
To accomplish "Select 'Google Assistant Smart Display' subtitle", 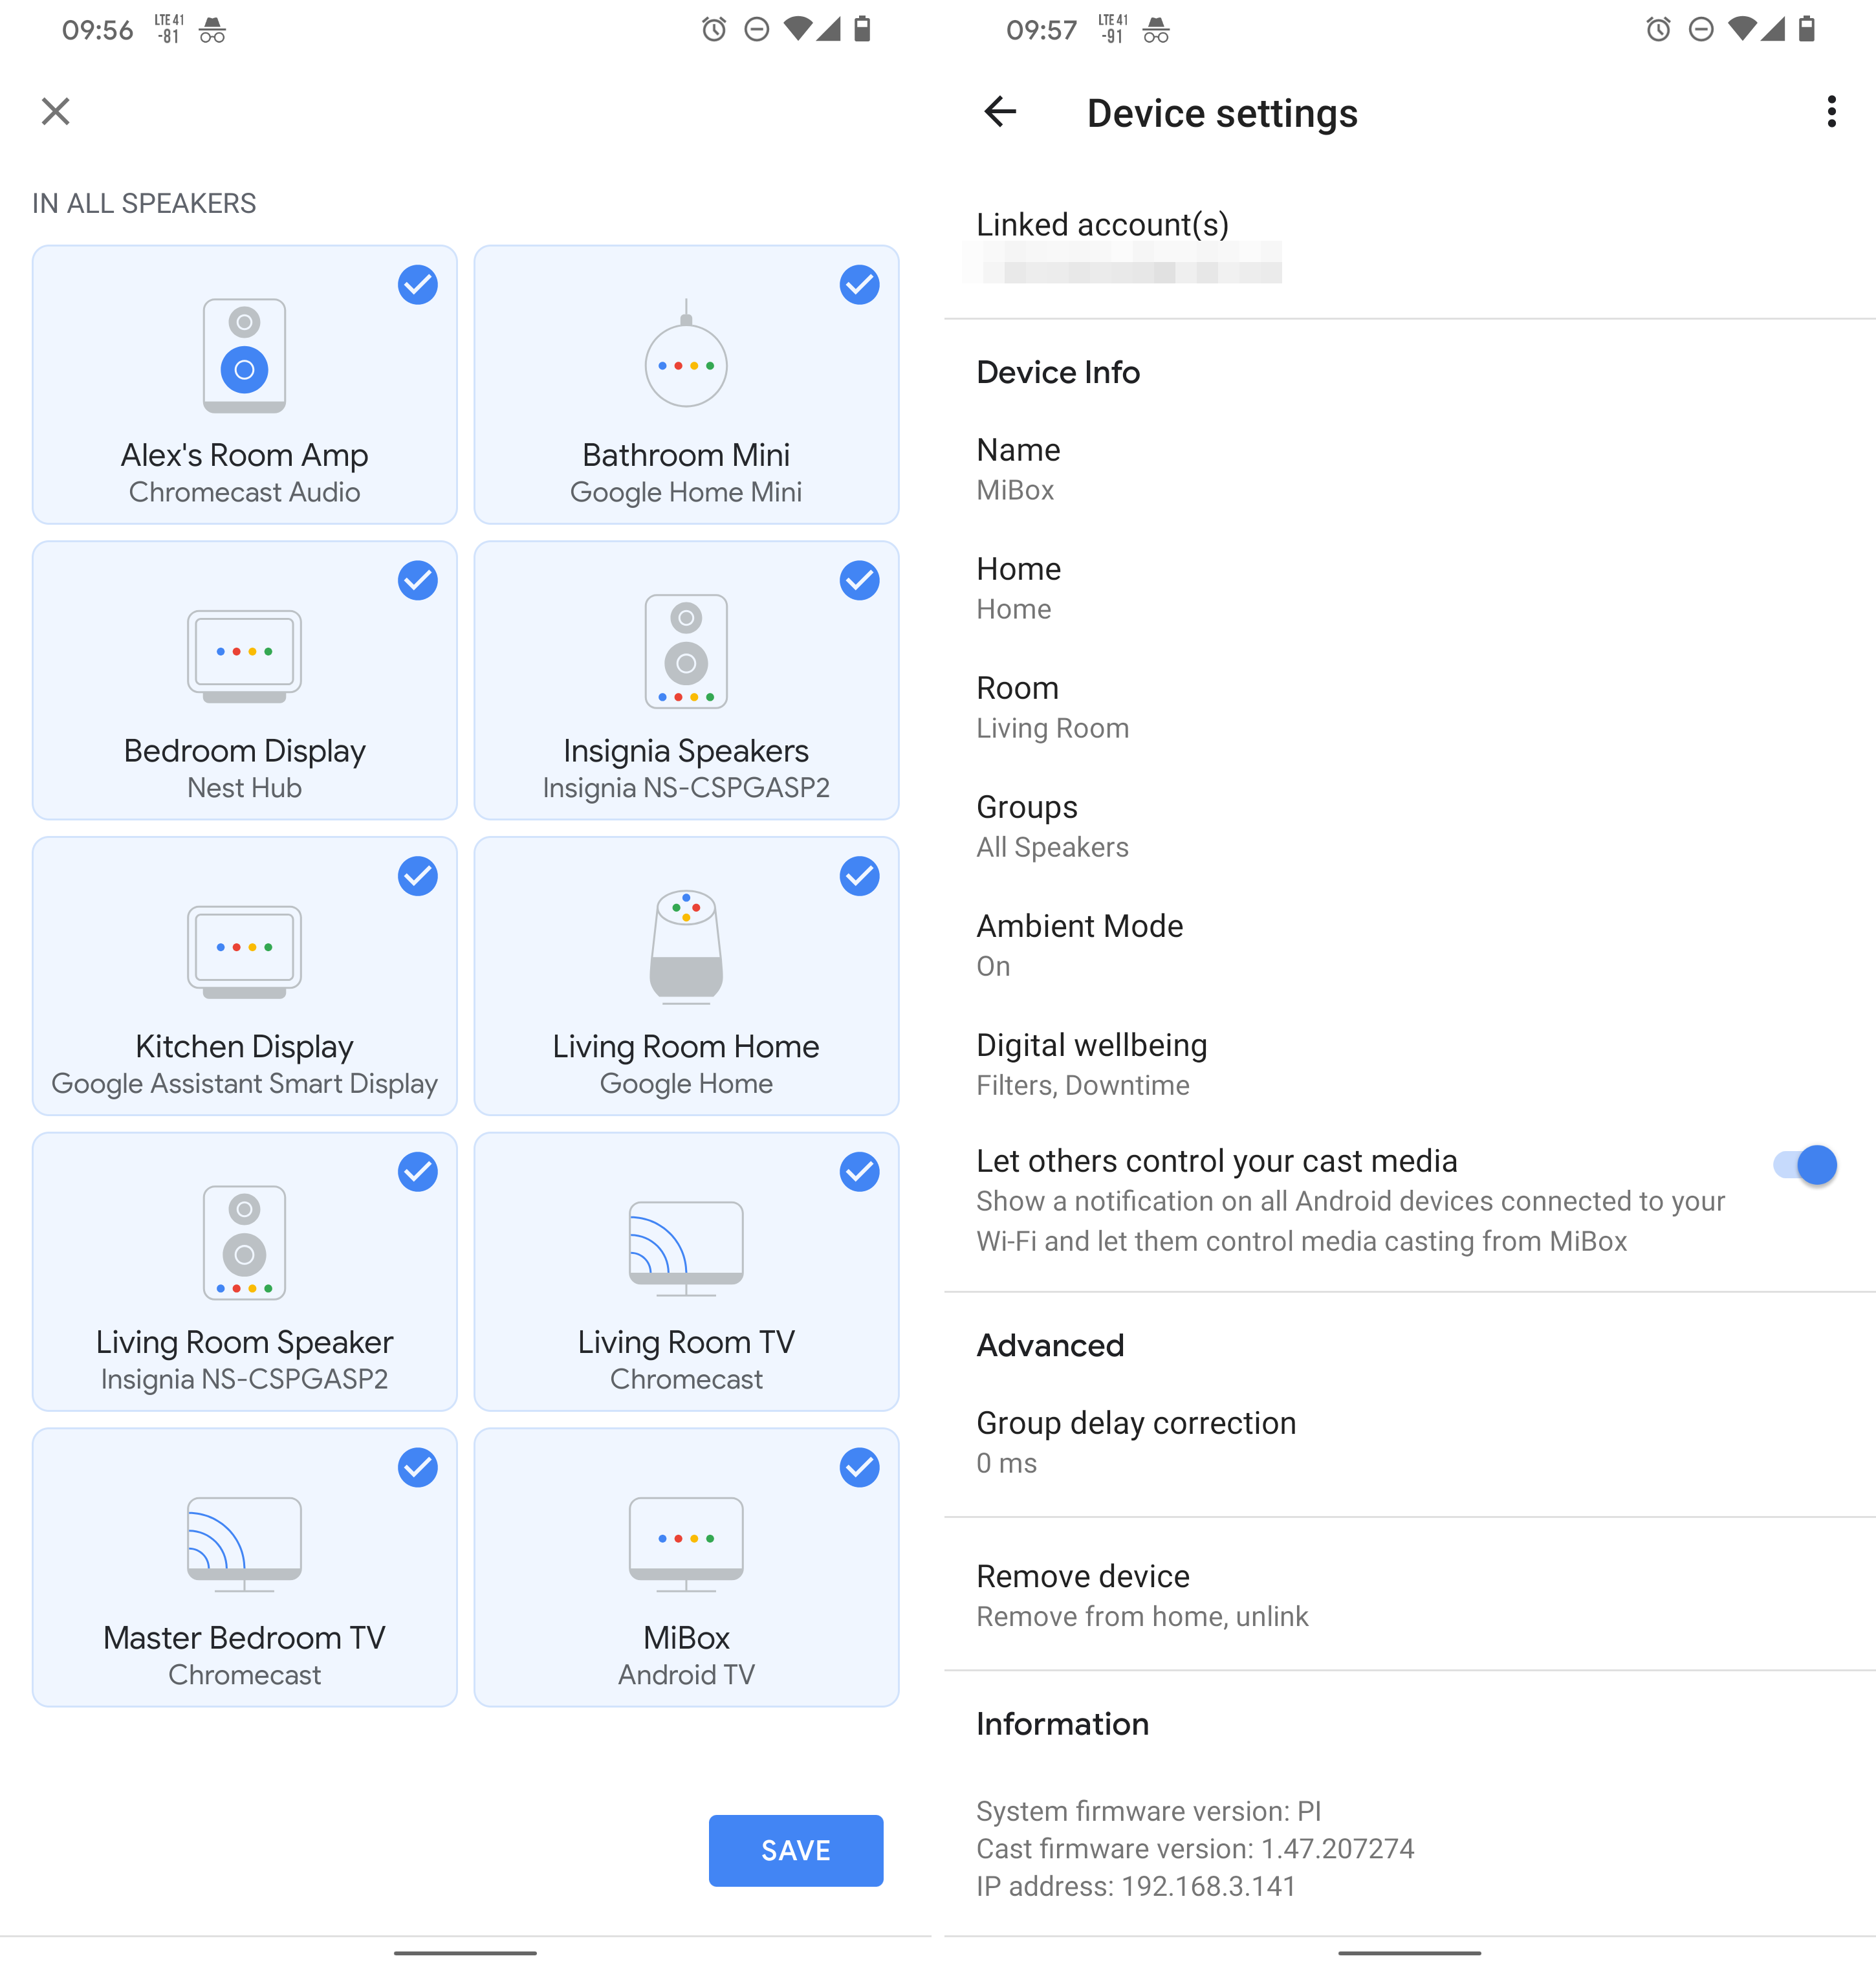I will point(244,1084).
